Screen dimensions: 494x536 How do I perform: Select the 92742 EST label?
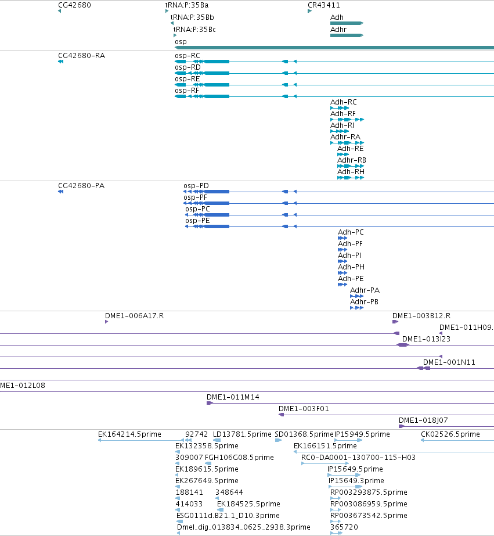point(196,434)
